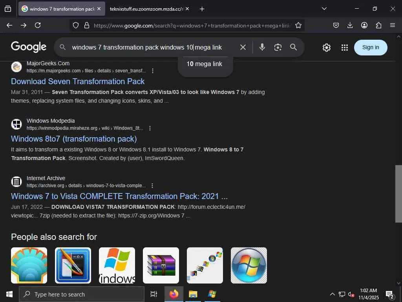Viewport: 402px width, 302px height.
Task: Show site security padlock info
Action: pos(87,25)
